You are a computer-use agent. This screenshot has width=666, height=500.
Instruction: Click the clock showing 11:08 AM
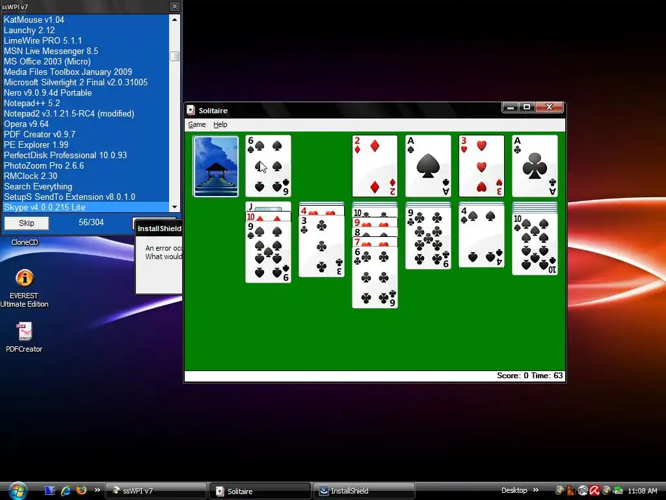[x=642, y=491]
